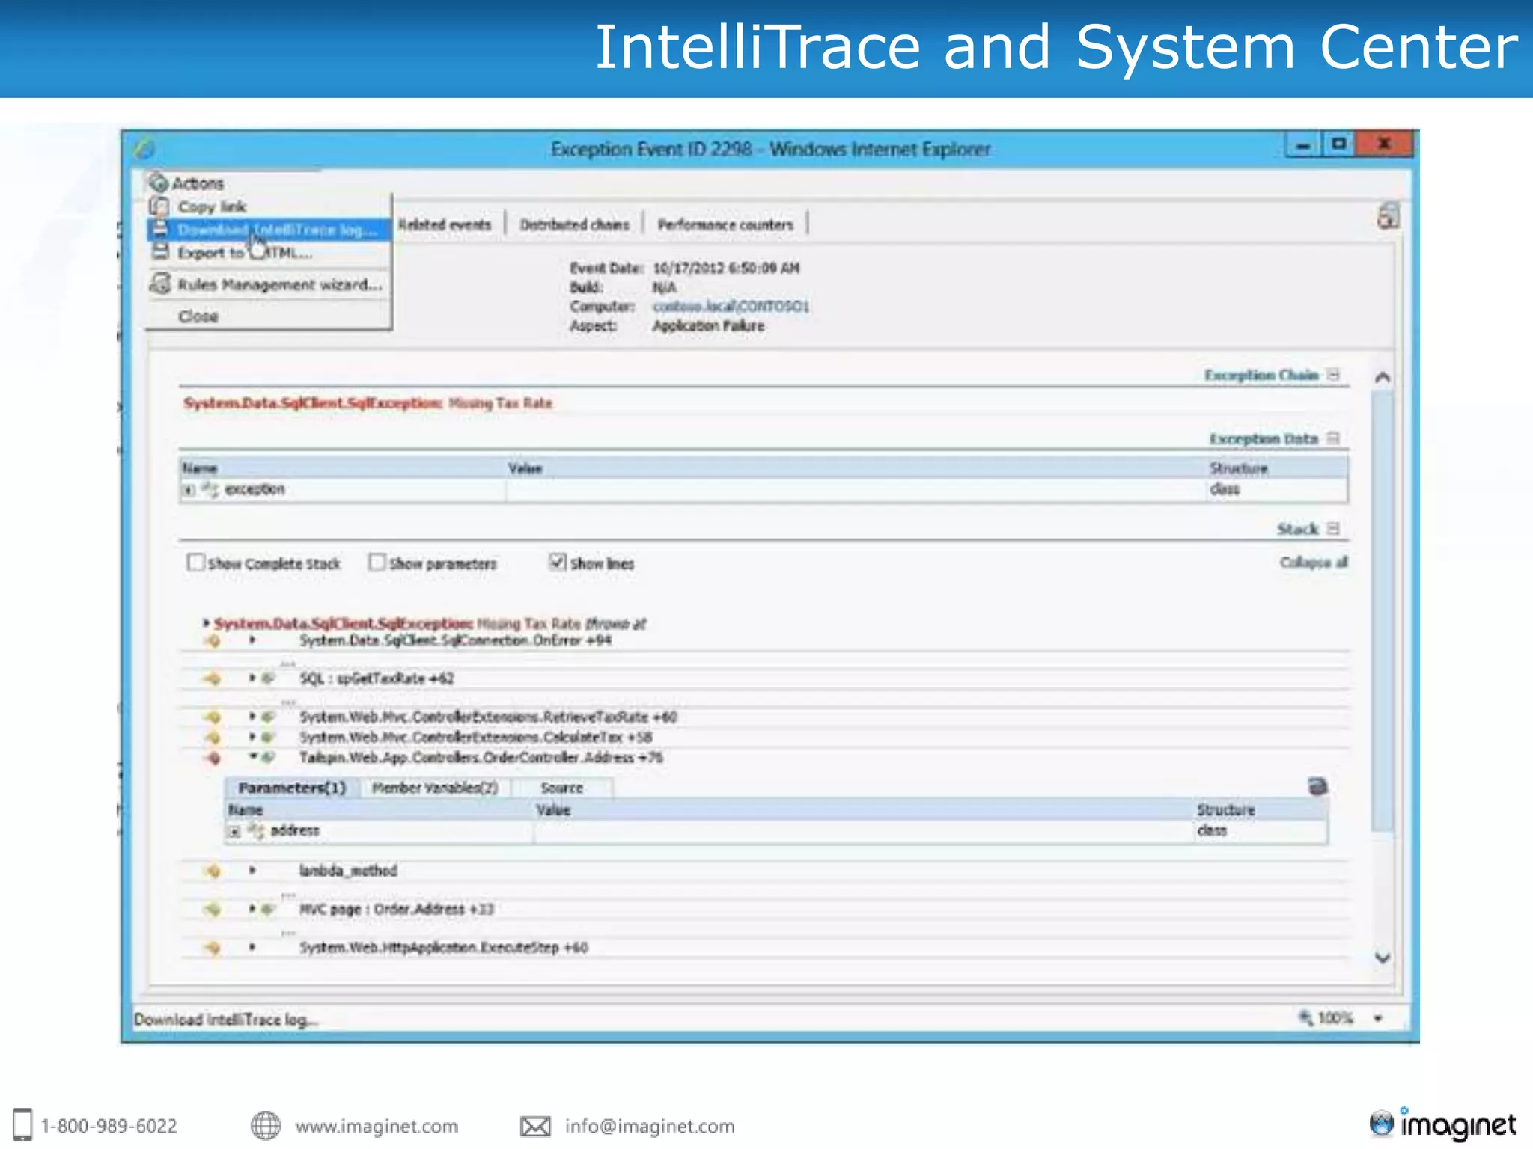This screenshot has width=1533, height=1149.
Task: Click the info@imaginet.com email address
Action: coord(650,1126)
